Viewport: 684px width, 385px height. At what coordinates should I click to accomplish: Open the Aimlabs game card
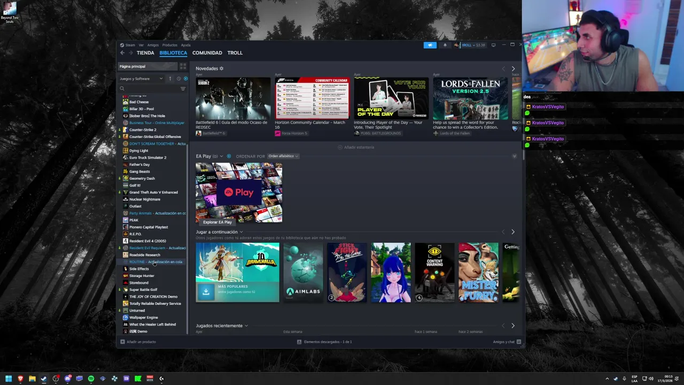pyautogui.click(x=303, y=272)
